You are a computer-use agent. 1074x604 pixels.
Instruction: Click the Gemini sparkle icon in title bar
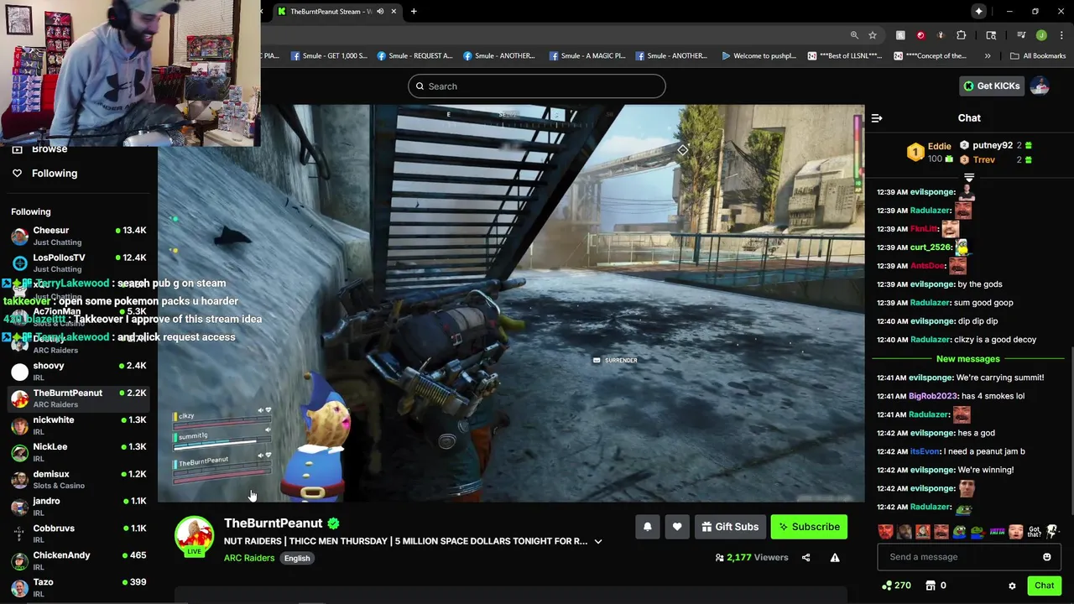pos(978,11)
